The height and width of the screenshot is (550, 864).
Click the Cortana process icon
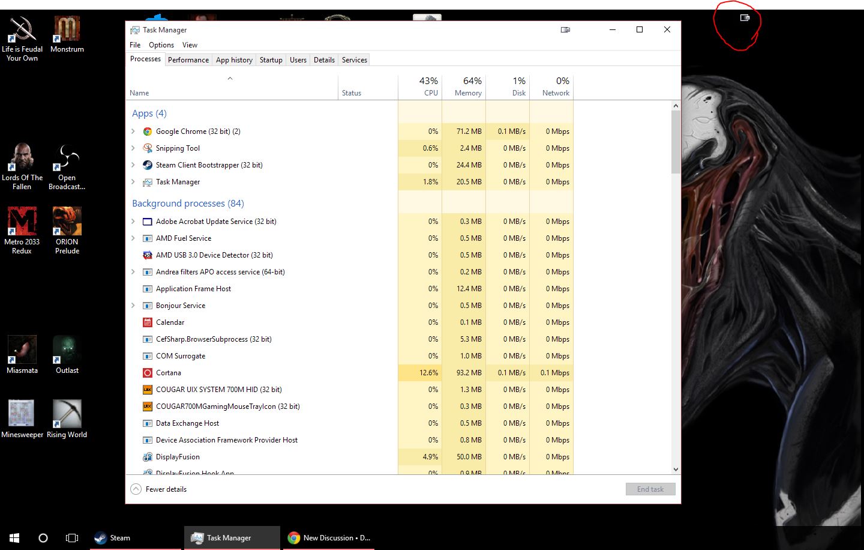pos(148,373)
